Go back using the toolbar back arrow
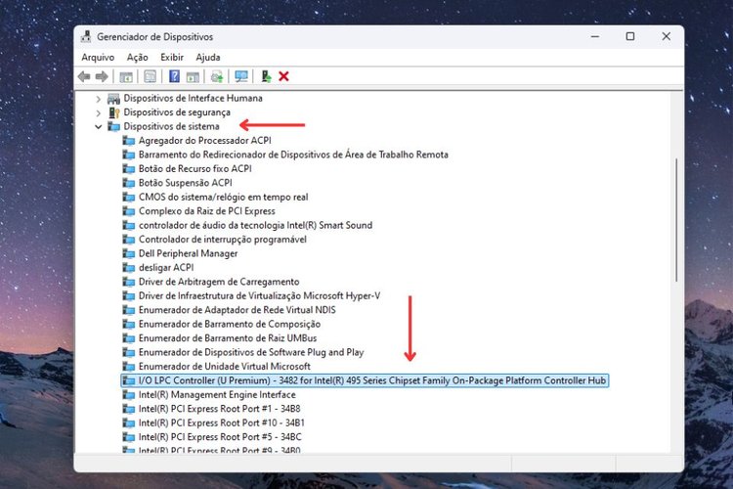Image resolution: width=733 pixels, height=489 pixels. [84, 76]
